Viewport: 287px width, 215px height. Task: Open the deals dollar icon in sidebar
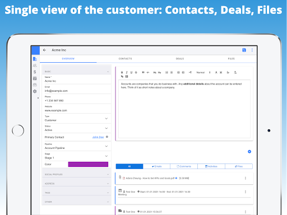pos(35,72)
